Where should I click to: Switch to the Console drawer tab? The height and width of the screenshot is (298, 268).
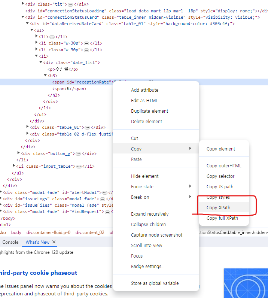[x=10, y=242]
